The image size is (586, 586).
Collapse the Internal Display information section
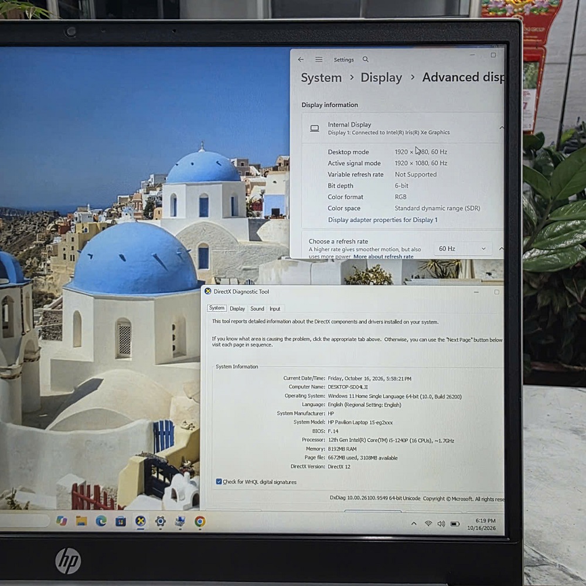point(501,128)
